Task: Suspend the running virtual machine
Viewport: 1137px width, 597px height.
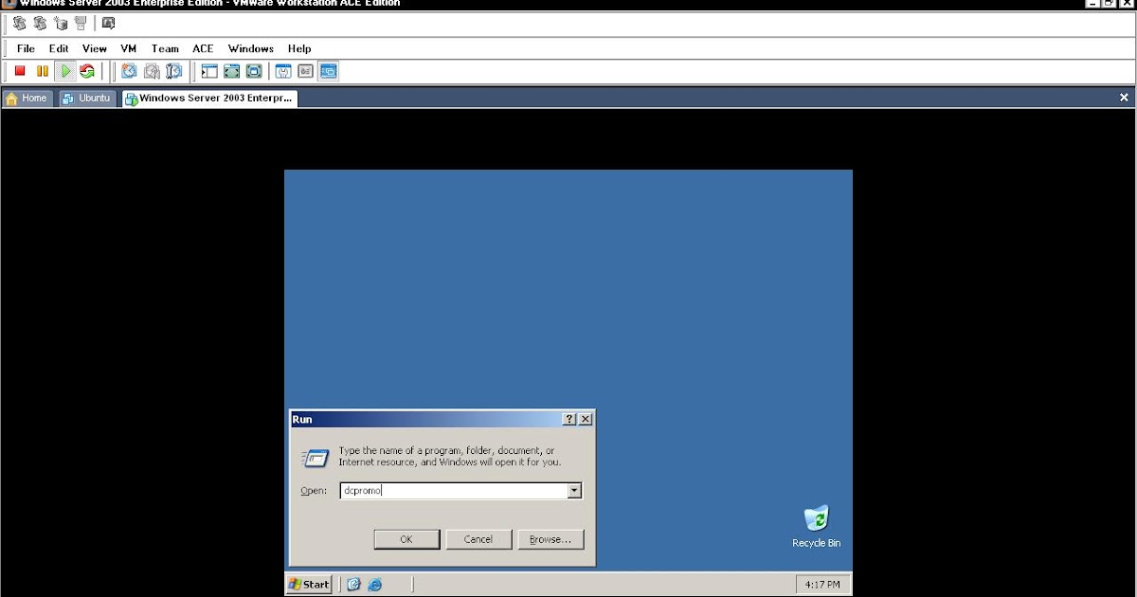Action: 42,70
